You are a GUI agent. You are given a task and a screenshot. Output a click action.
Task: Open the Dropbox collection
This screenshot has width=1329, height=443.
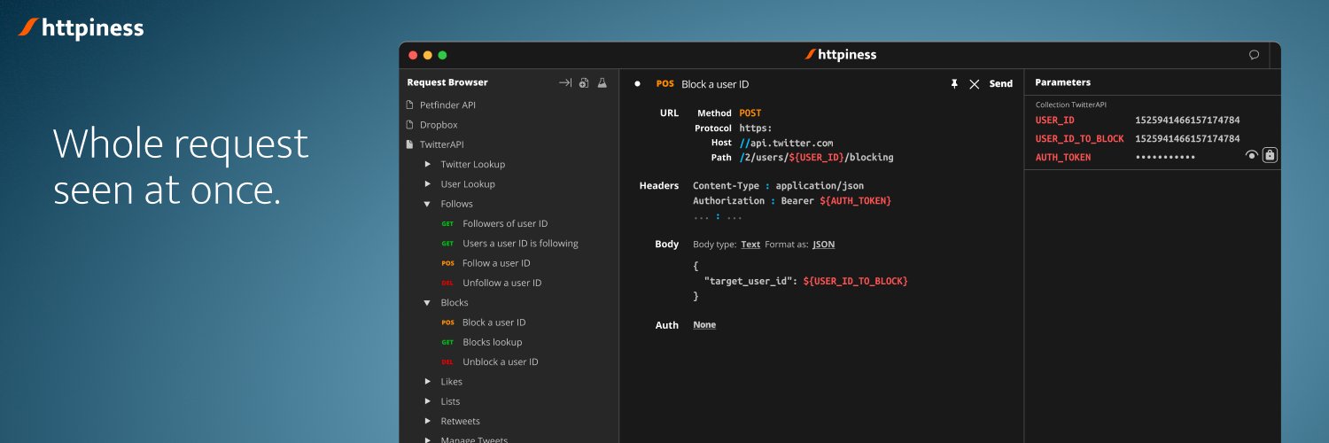[439, 125]
